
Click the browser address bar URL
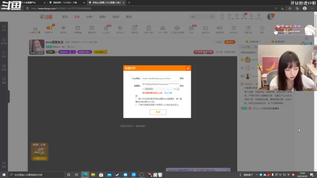tap(61, 8)
